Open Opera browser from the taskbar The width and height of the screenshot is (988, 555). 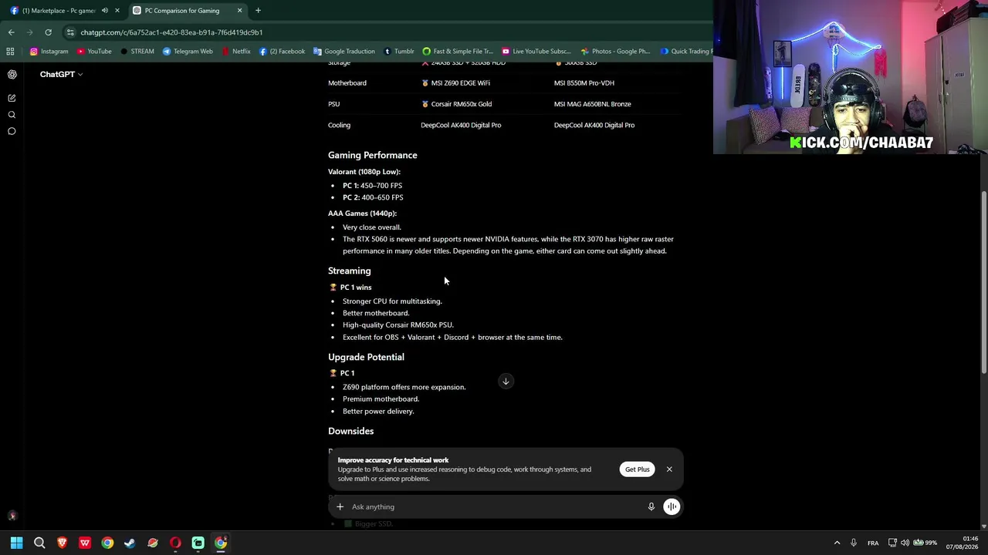(175, 543)
